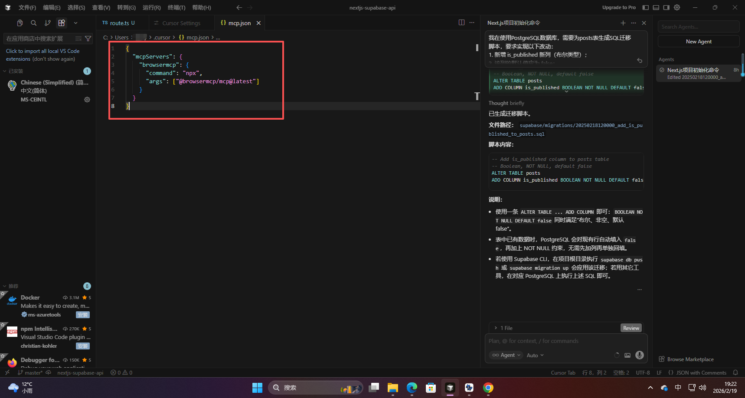Open the notifications bell
745x398 pixels.
click(735, 373)
